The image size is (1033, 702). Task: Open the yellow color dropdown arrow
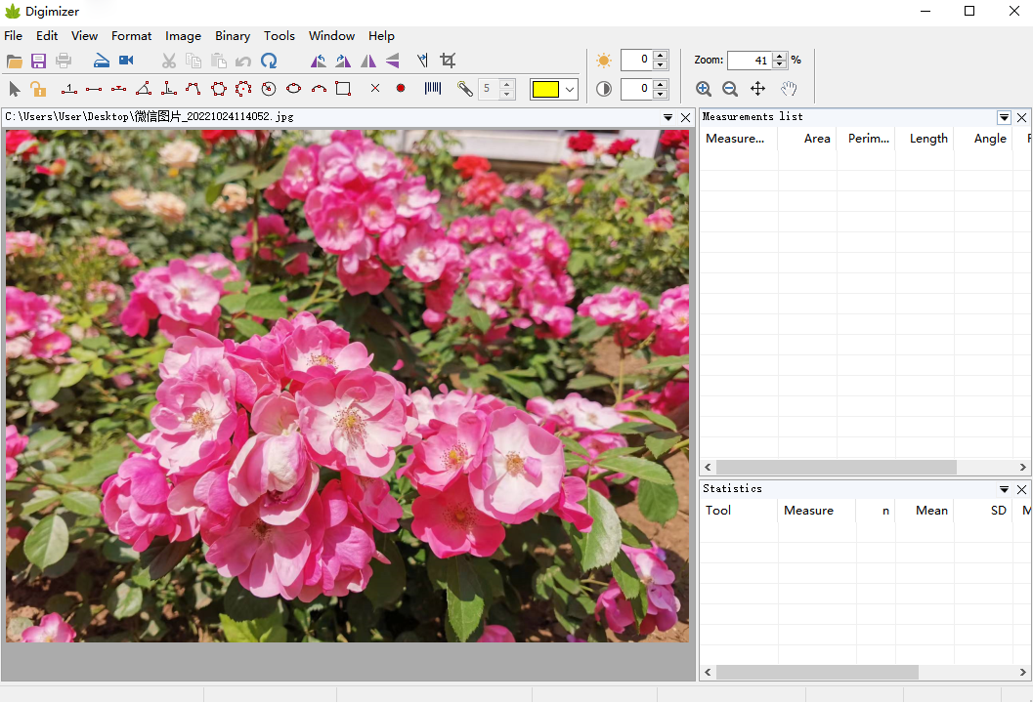pyautogui.click(x=570, y=90)
